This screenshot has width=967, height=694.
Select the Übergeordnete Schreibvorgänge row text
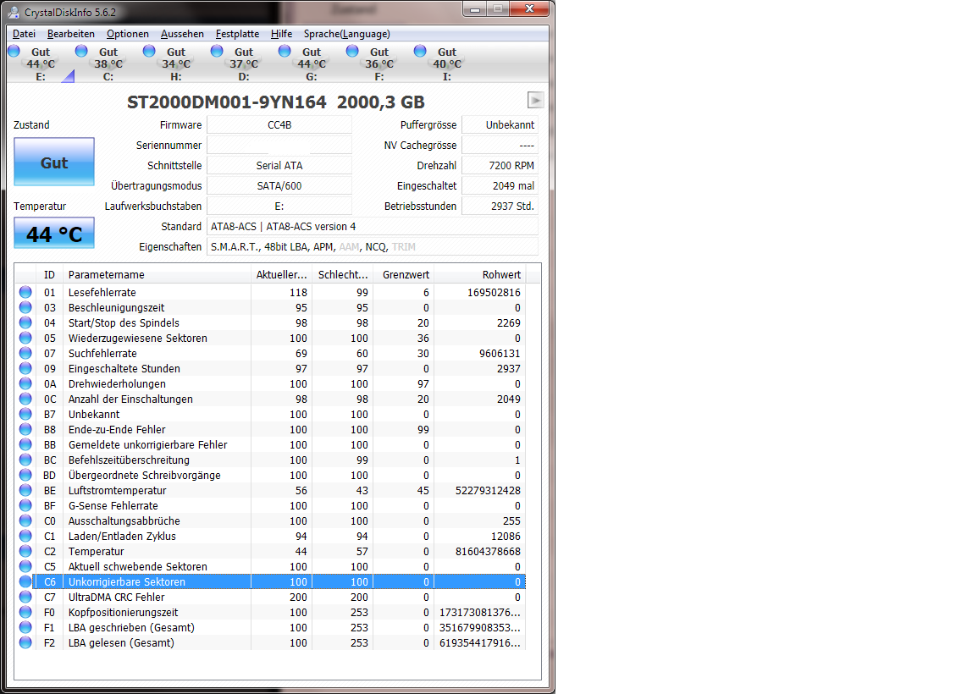(x=144, y=475)
